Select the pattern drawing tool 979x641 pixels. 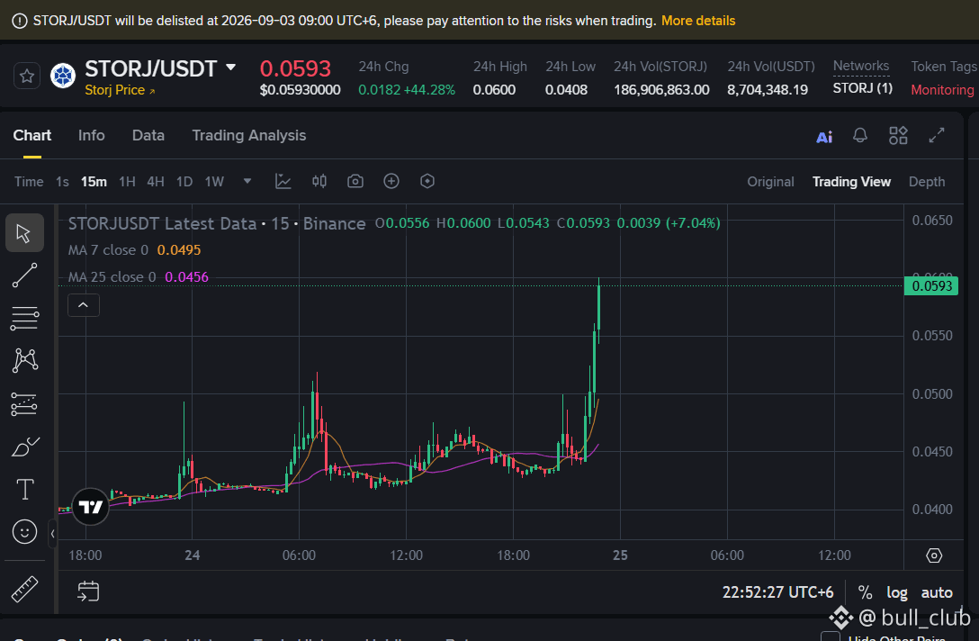24,360
